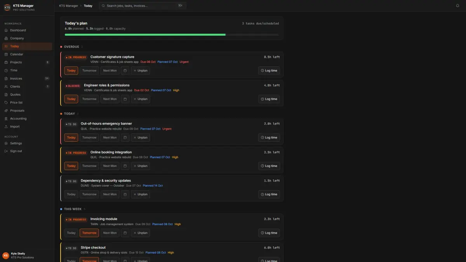The width and height of the screenshot is (466, 262).
Task: Click the KS user avatar
Action: click(6, 255)
